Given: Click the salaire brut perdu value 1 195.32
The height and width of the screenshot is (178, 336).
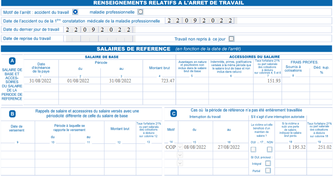Looking at the screenshot, I should pos(297,147).
